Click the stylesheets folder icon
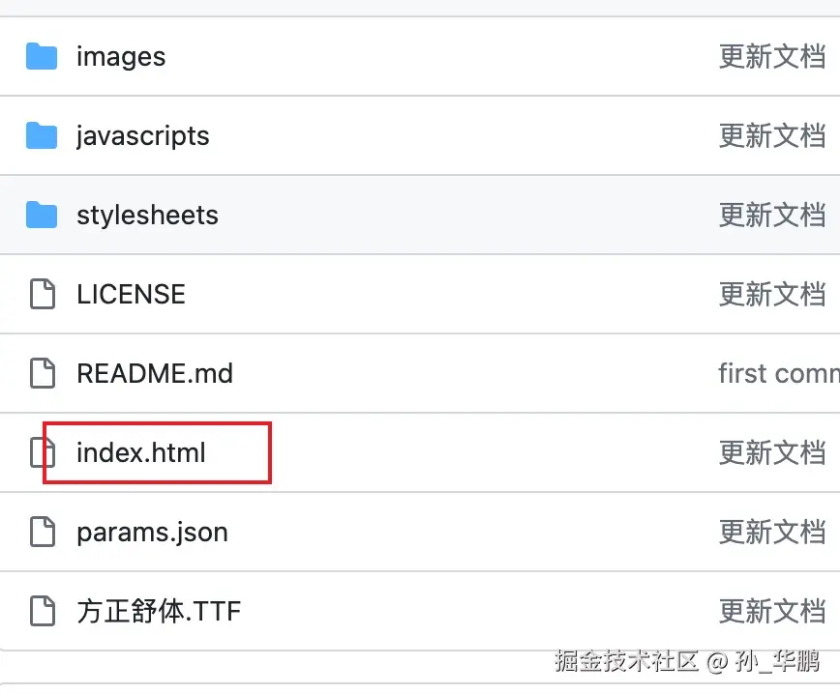Viewport: 840px width, 694px height. click(x=43, y=215)
